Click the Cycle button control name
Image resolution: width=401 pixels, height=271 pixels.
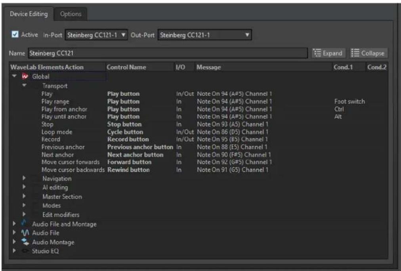click(x=125, y=132)
